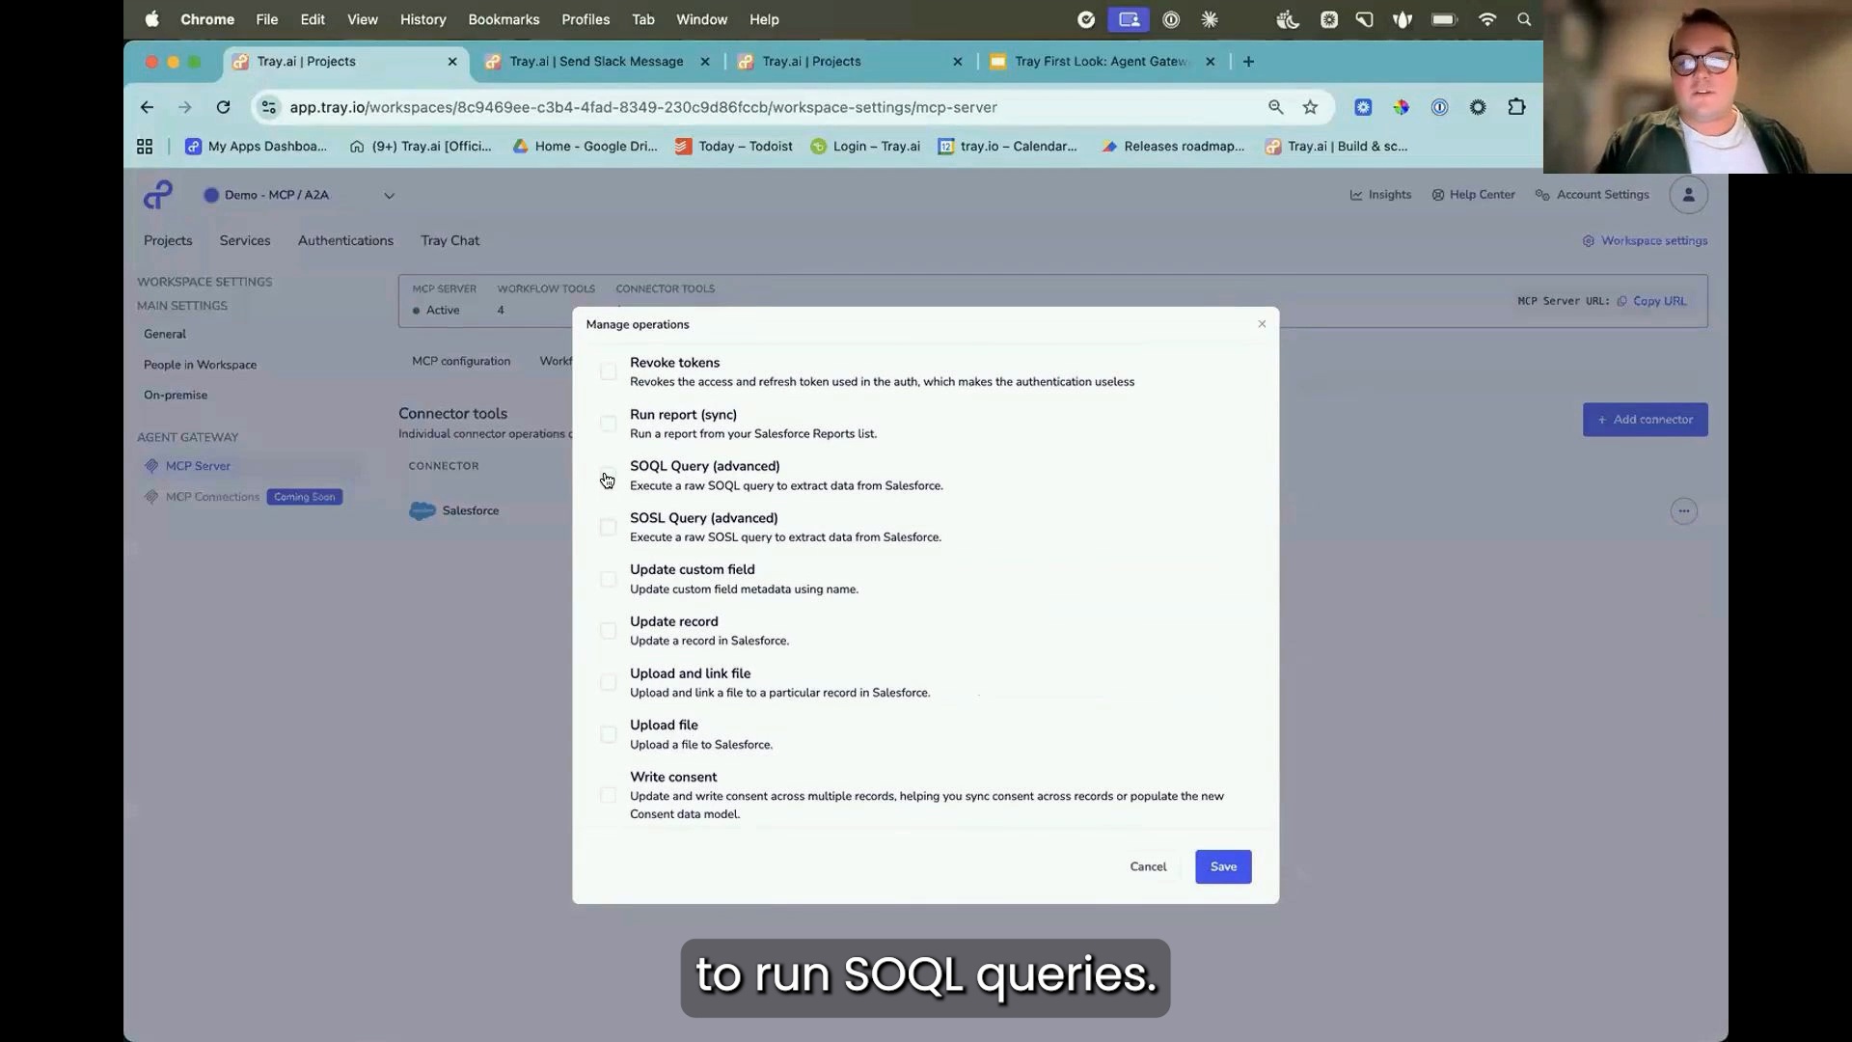Viewport: 1852px width, 1042px height.
Task: Click the user profile avatar icon
Action: [1688, 195]
